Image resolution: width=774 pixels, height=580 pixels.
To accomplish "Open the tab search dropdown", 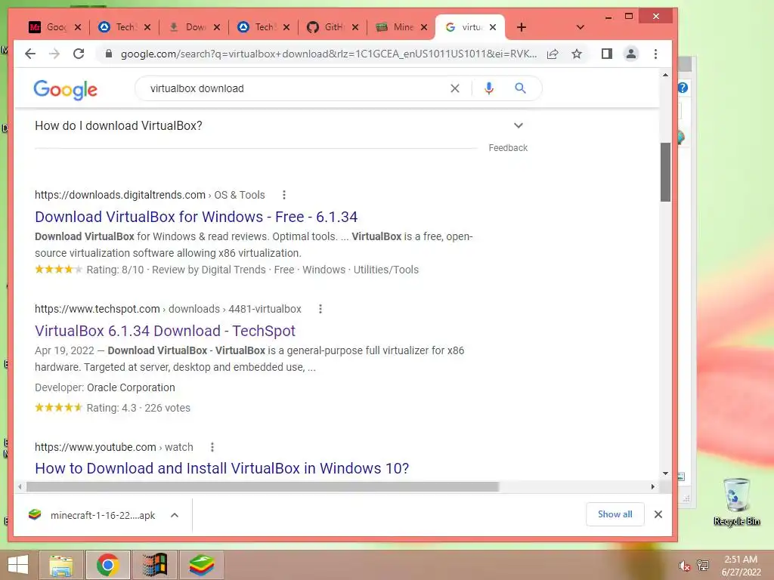I will 580,27.
